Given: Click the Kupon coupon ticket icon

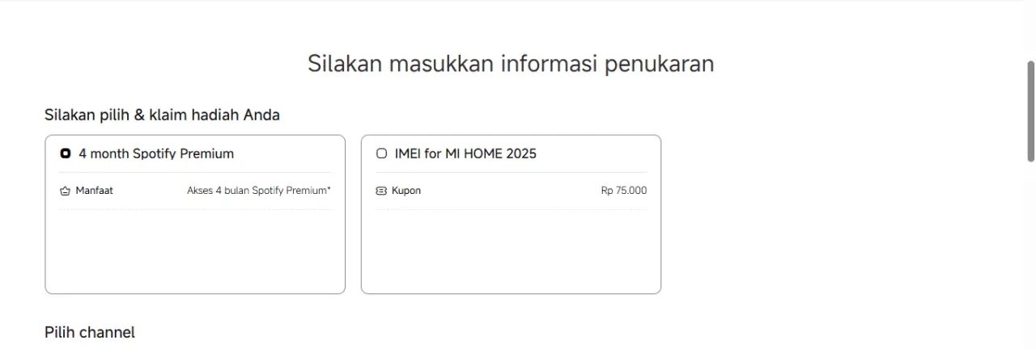Looking at the screenshot, I should tap(382, 191).
